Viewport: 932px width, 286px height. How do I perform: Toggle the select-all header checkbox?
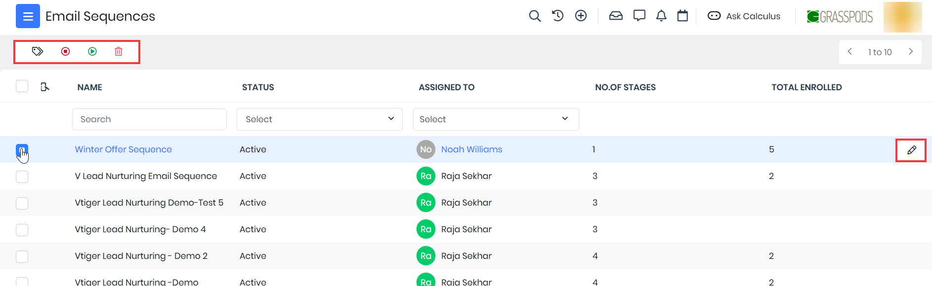(x=22, y=86)
